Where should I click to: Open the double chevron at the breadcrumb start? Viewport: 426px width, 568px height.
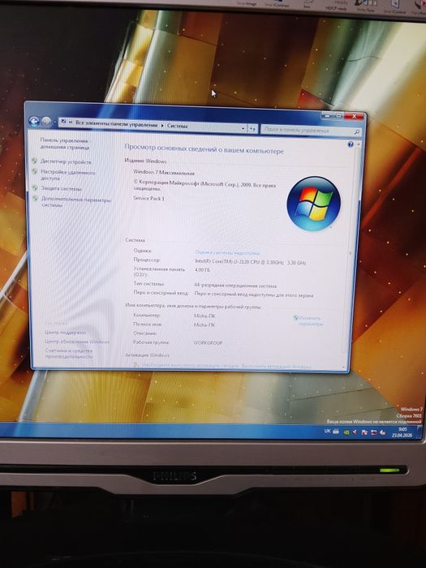(71, 122)
